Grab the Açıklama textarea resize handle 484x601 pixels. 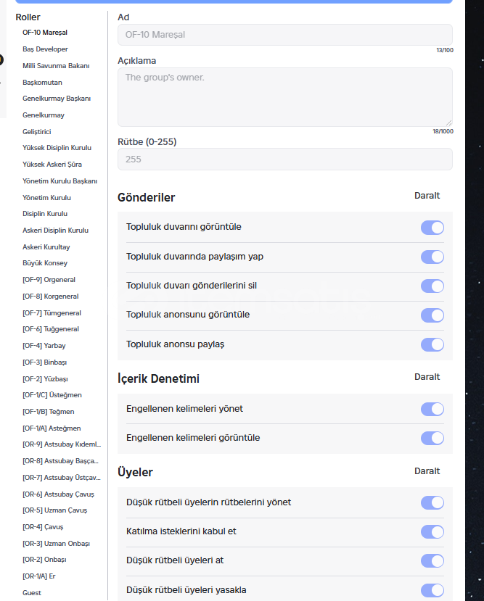tap(448, 123)
